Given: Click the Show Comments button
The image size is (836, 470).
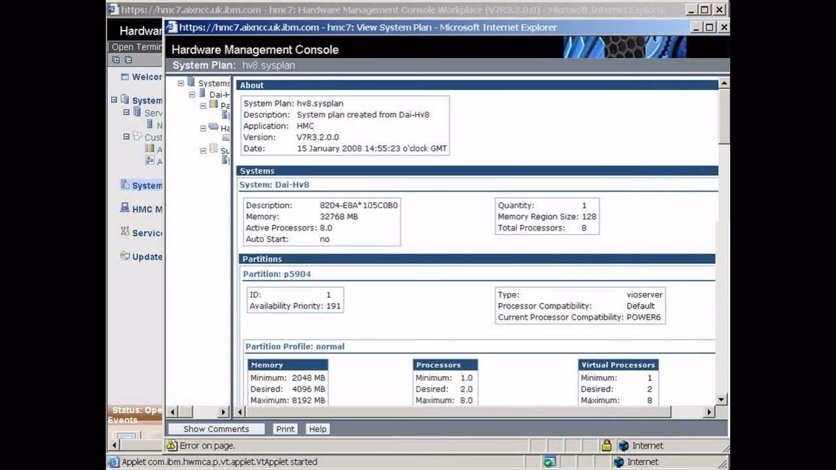Looking at the screenshot, I should (x=216, y=429).
